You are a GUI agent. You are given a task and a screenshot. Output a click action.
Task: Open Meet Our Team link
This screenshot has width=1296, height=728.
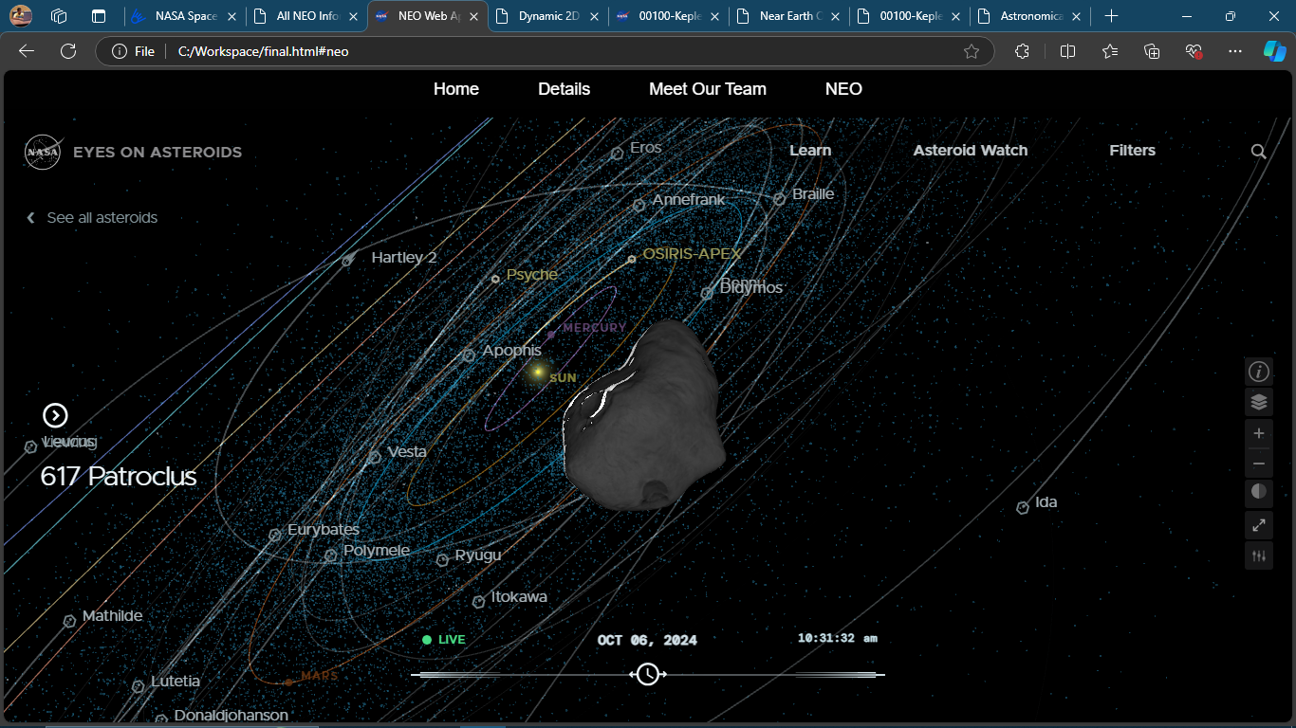708,89
